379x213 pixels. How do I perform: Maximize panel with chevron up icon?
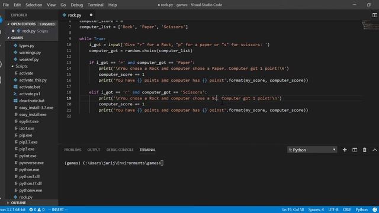click(x=375, y=150)
